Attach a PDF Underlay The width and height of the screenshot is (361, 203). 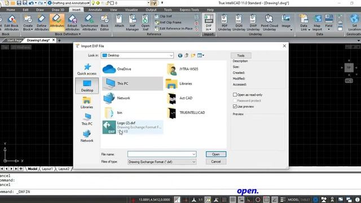[x=224, y=23]
